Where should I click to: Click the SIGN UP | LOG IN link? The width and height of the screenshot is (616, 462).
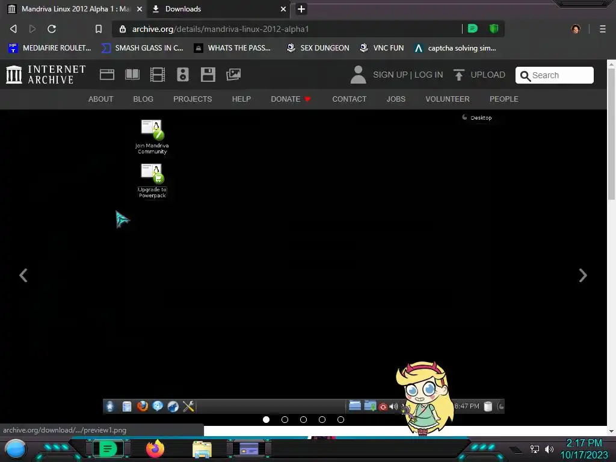[408, 75]
